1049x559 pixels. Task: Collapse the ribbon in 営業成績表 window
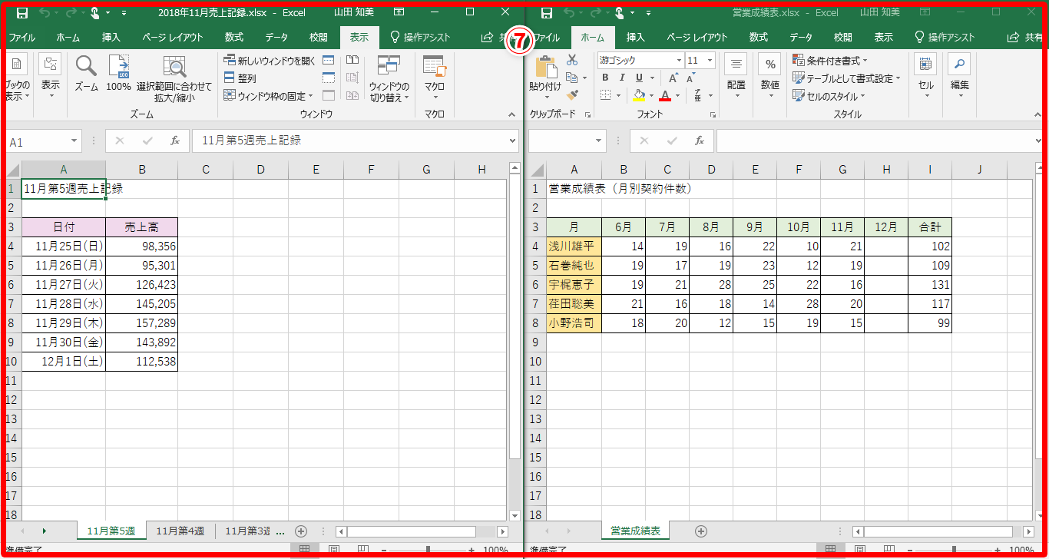click(1038, 115)
